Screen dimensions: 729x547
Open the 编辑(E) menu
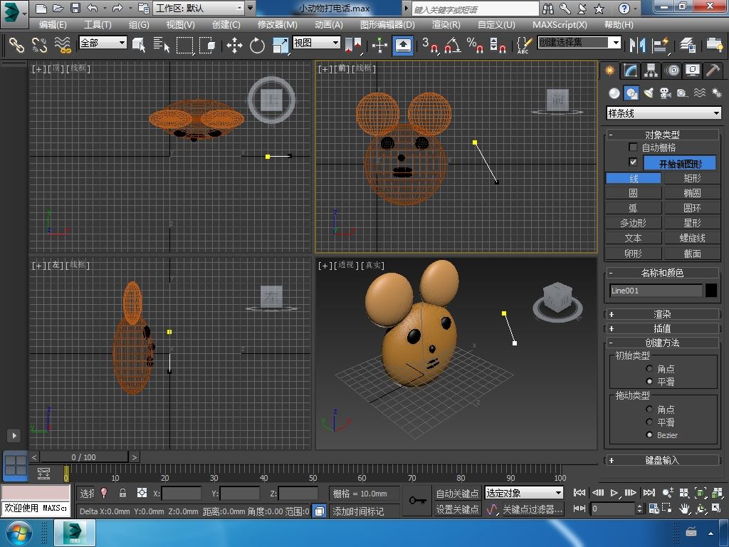(53, 25)
